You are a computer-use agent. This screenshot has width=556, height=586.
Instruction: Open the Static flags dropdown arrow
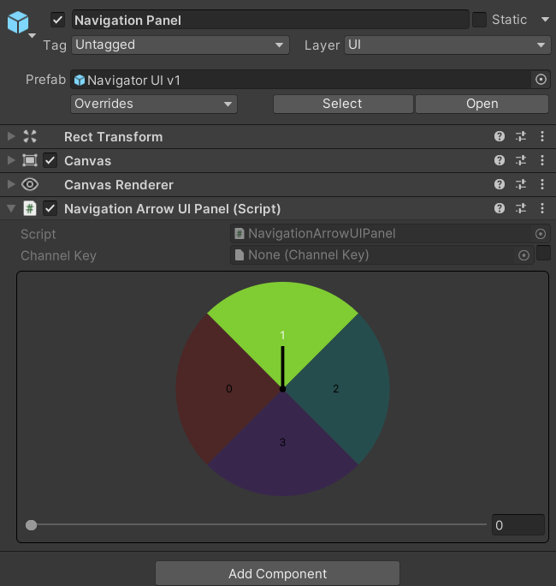(545, 19)
